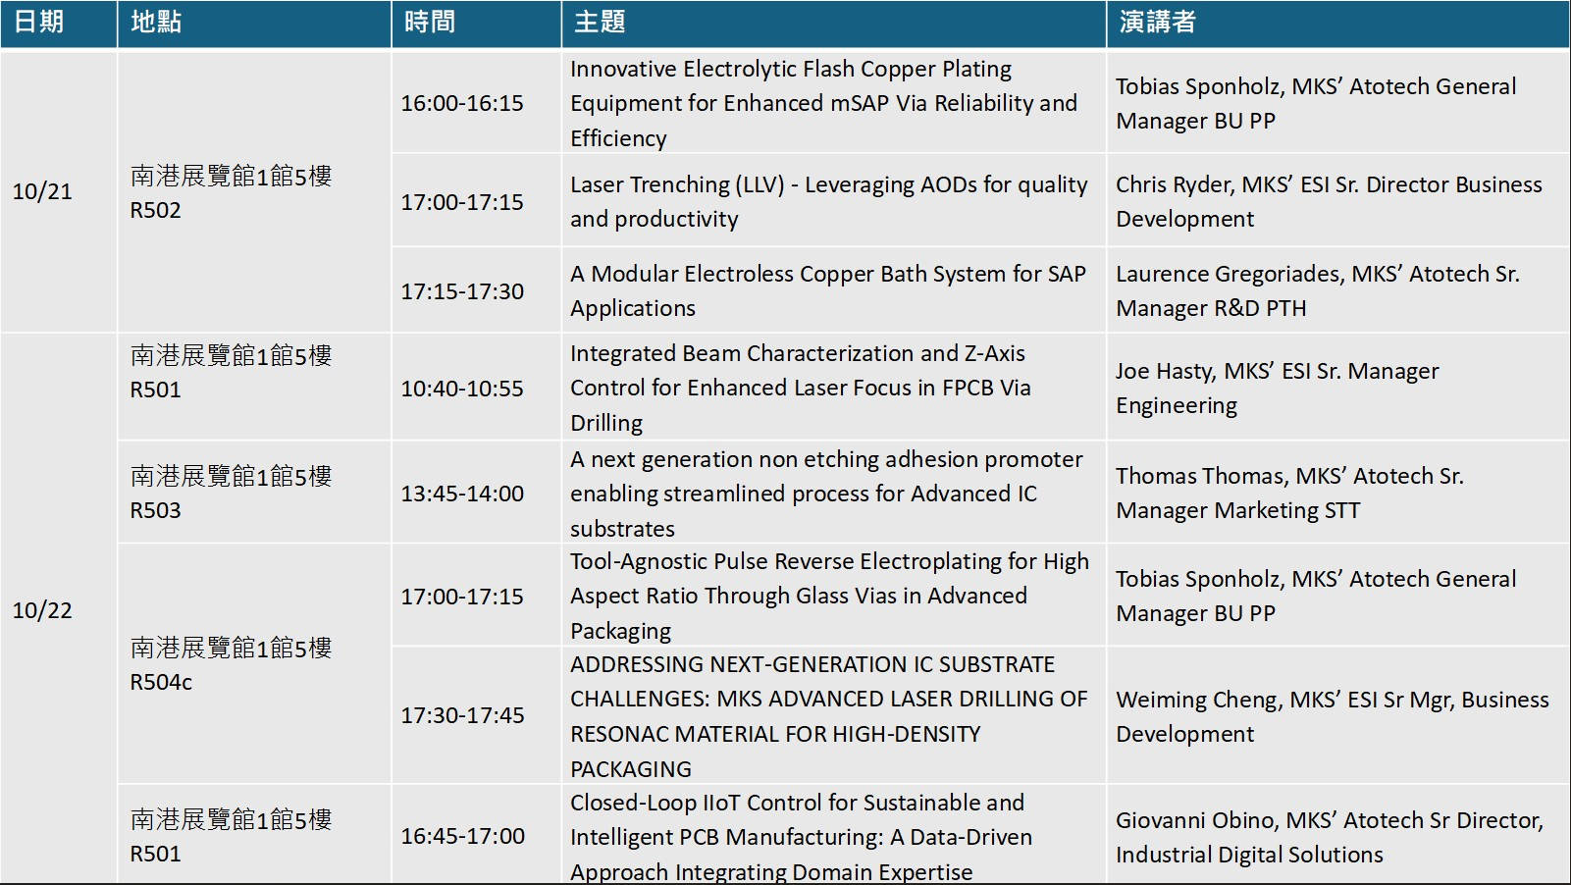Viewport: 1571px width, 885px height.
Task: Click the 10:40-10:55 time slot
Action: [x=462, y=389]
